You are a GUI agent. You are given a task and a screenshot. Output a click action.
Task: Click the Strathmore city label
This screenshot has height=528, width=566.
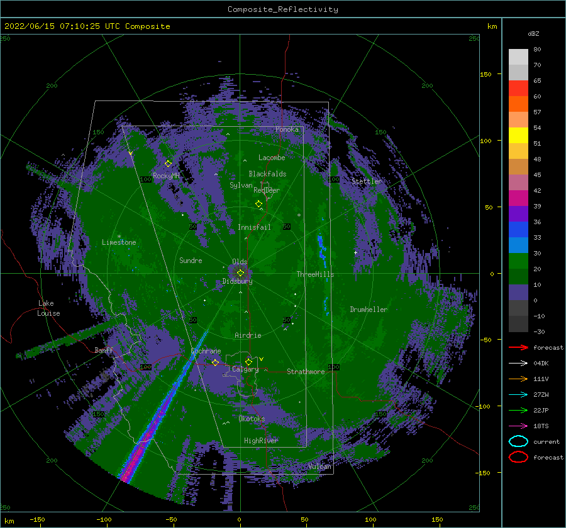[x=306, y=372]
